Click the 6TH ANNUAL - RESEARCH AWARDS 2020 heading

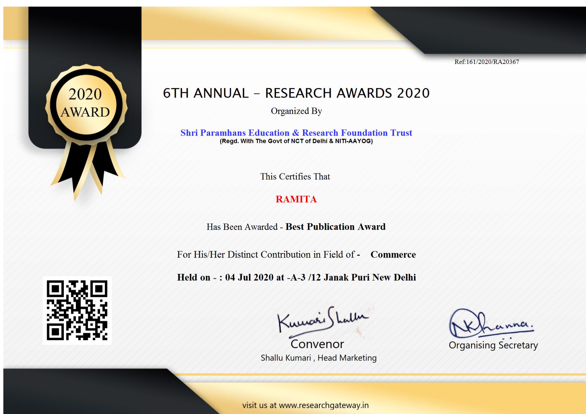(296, 93)
